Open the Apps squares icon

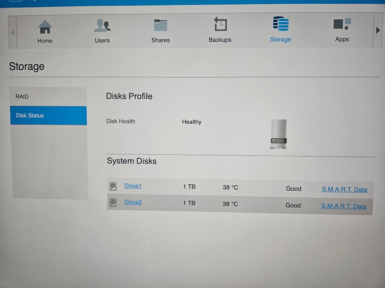(x=342, y=24)
